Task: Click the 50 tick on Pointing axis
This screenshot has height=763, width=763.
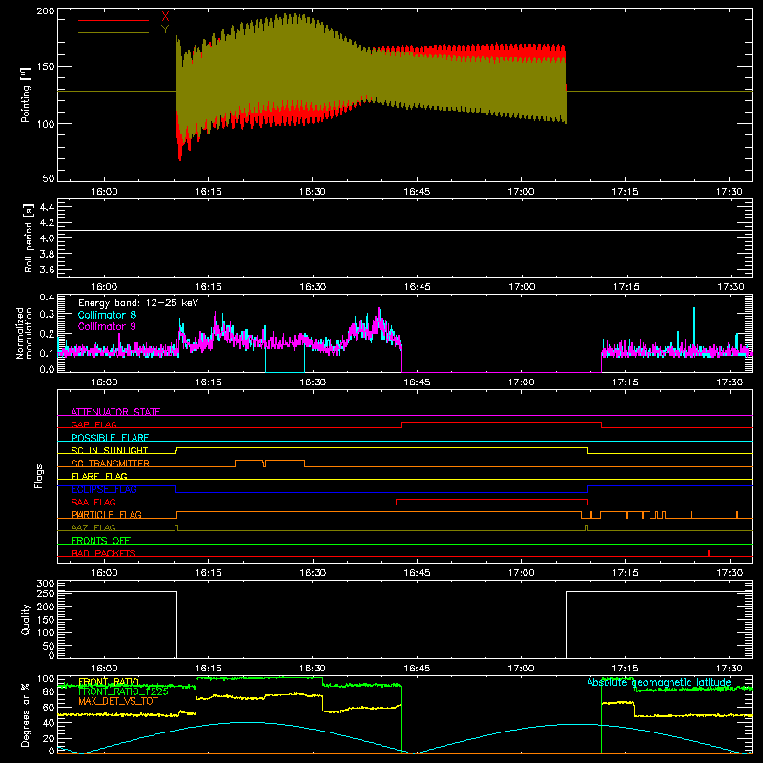Action: click(x=49, y=178)
